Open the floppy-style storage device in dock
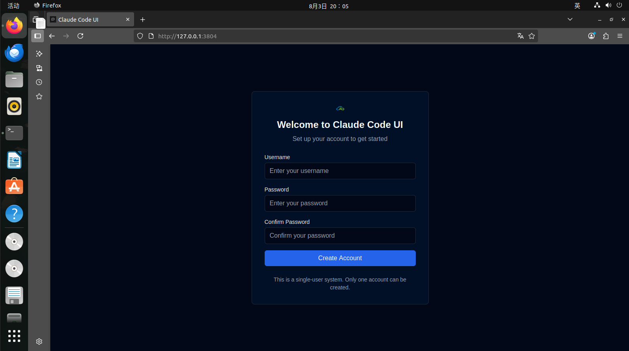The width and height of the screenshot is (629, 351). [x=14, y=295]
